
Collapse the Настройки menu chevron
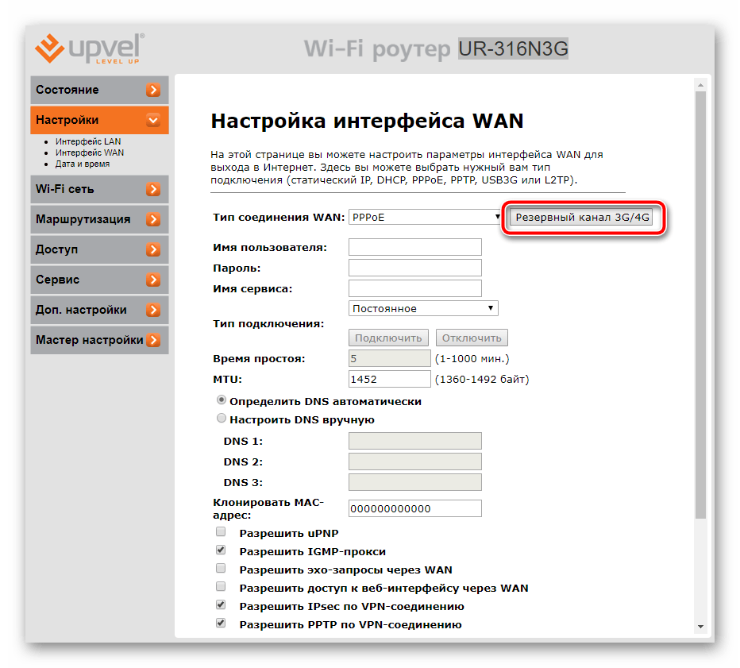click(x=153, y=121)
